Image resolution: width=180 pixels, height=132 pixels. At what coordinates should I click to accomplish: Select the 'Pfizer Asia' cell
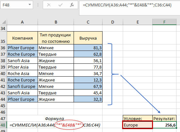[x=22, y=67]
